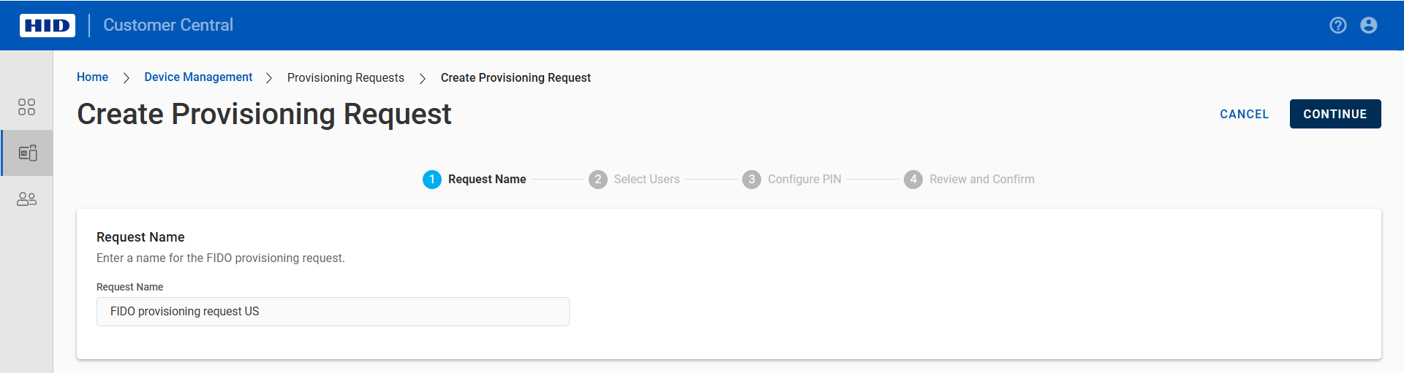Screen dimensions: 1404x373
Task: Click the HID logo
Action: tap(48, 26)
